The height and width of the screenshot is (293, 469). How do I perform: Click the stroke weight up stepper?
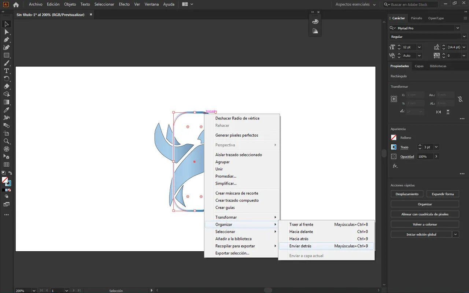click(x=420, y=145)
